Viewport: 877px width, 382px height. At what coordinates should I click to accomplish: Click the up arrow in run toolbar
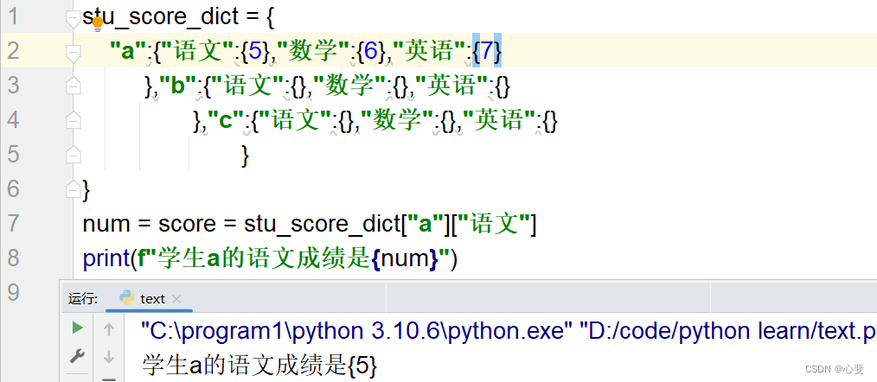109,329
